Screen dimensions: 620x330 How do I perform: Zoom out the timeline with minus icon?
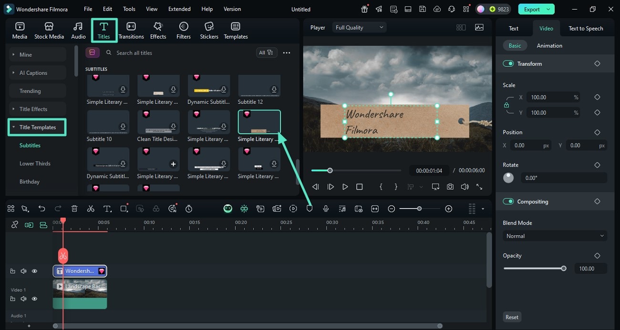(x=391, y=209)
